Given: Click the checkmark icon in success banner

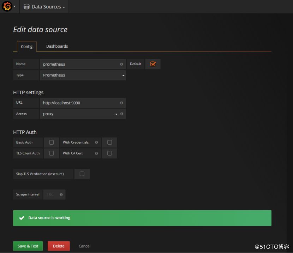Looking at the screenshot, I should (x=22, y=218).
